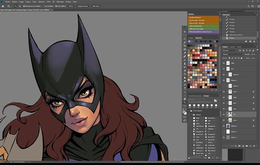Run the purple niveaux de gris action

click(x=203, y=32)
